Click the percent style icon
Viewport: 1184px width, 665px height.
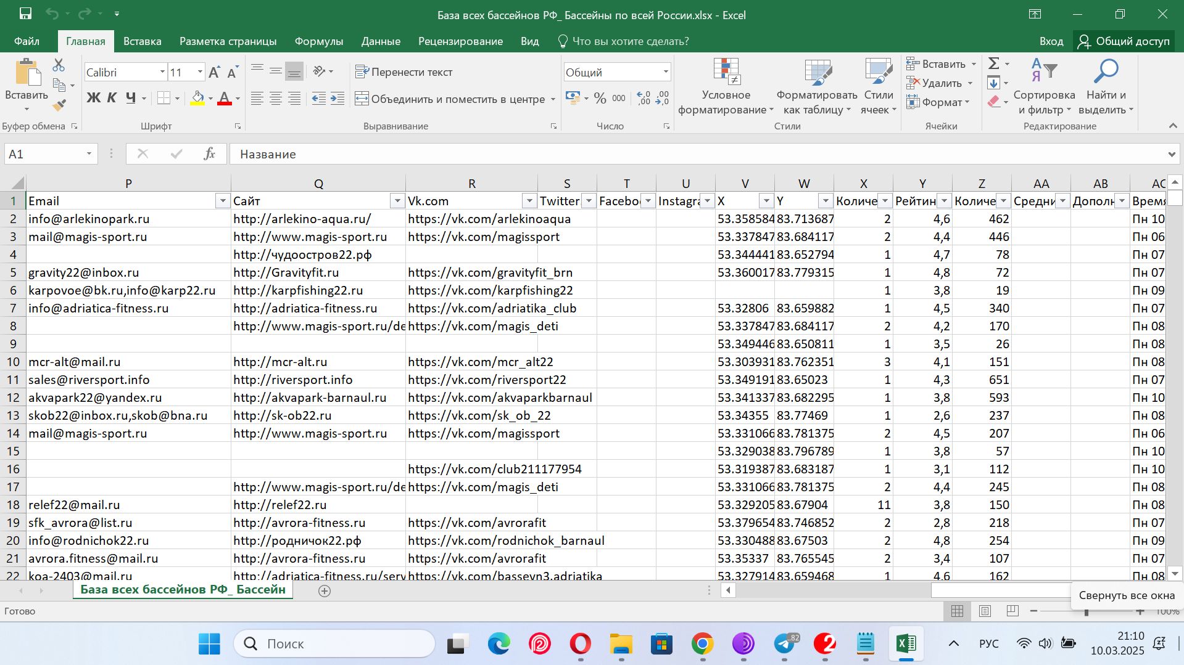tap(600, 99)
